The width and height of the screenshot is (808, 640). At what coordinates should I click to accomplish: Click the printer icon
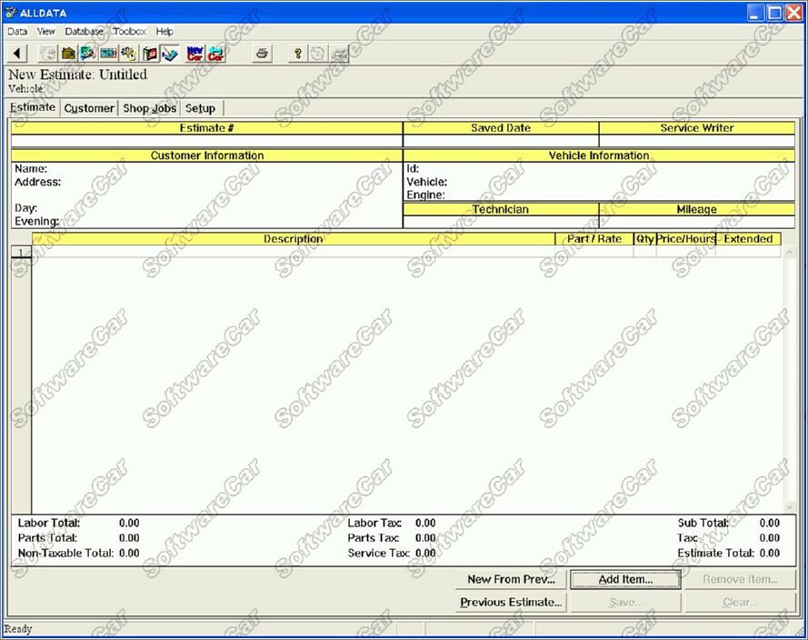pyautogui.click(x=262, y=55)
